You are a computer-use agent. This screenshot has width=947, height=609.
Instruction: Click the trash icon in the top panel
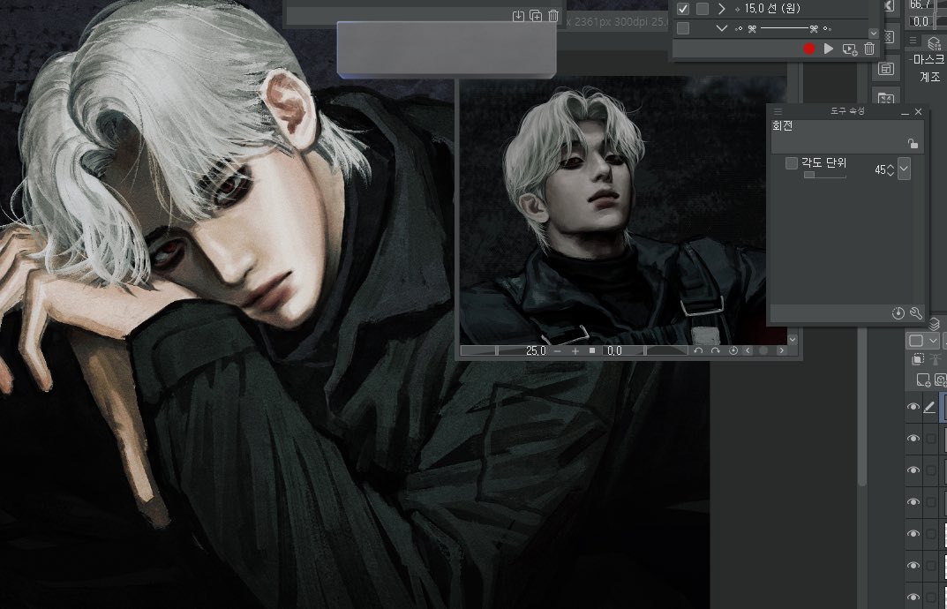[553, 16]
